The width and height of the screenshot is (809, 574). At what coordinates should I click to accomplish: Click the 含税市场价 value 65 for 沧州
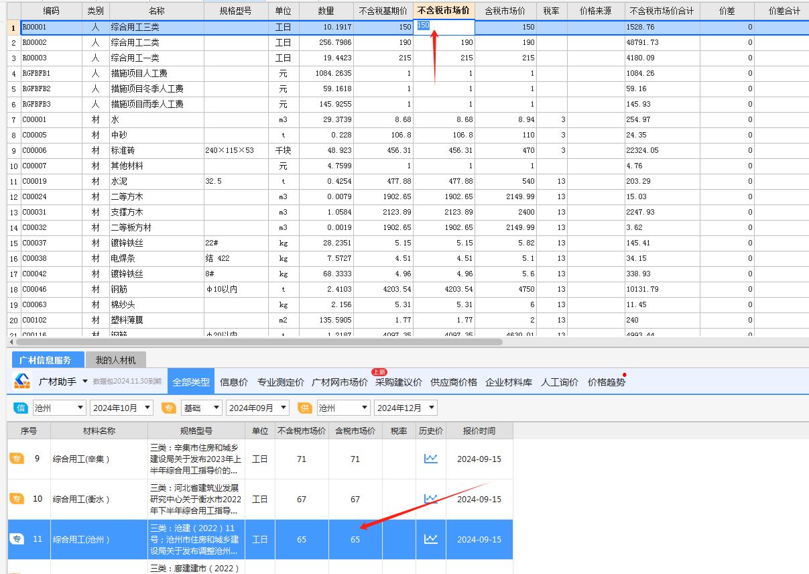coord(355,539)
